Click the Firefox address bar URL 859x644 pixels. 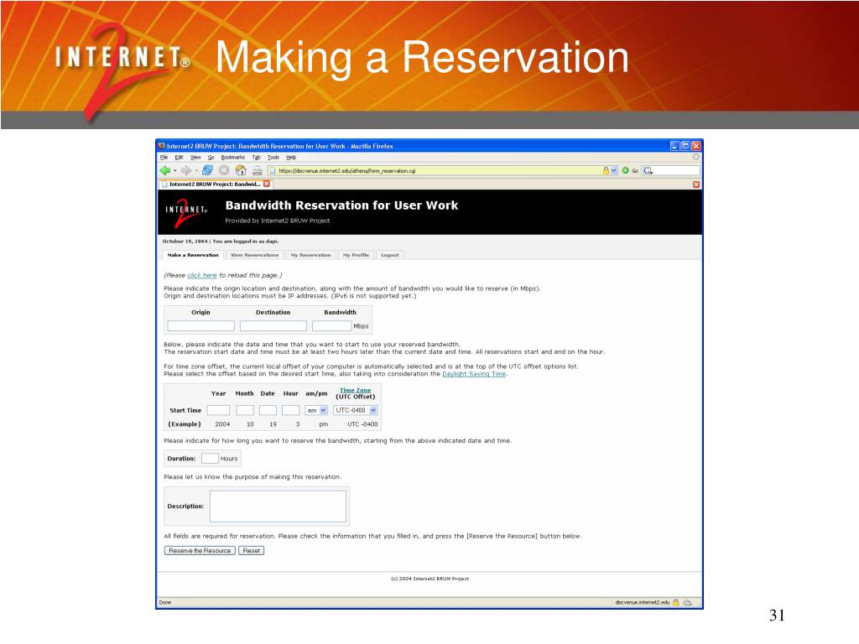[x=346, y=171]
